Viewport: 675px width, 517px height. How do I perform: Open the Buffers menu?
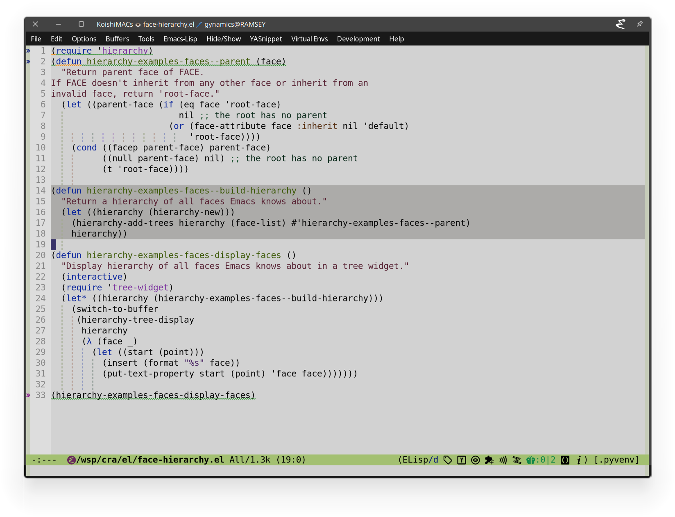(x=117, y=39)
